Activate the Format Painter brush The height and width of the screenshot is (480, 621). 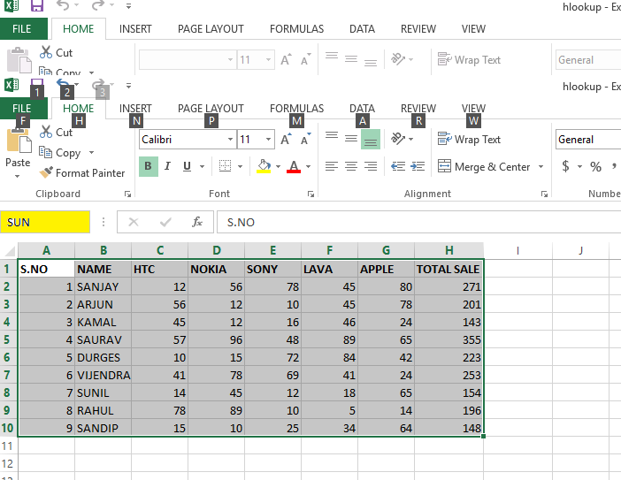pos(46,172)
